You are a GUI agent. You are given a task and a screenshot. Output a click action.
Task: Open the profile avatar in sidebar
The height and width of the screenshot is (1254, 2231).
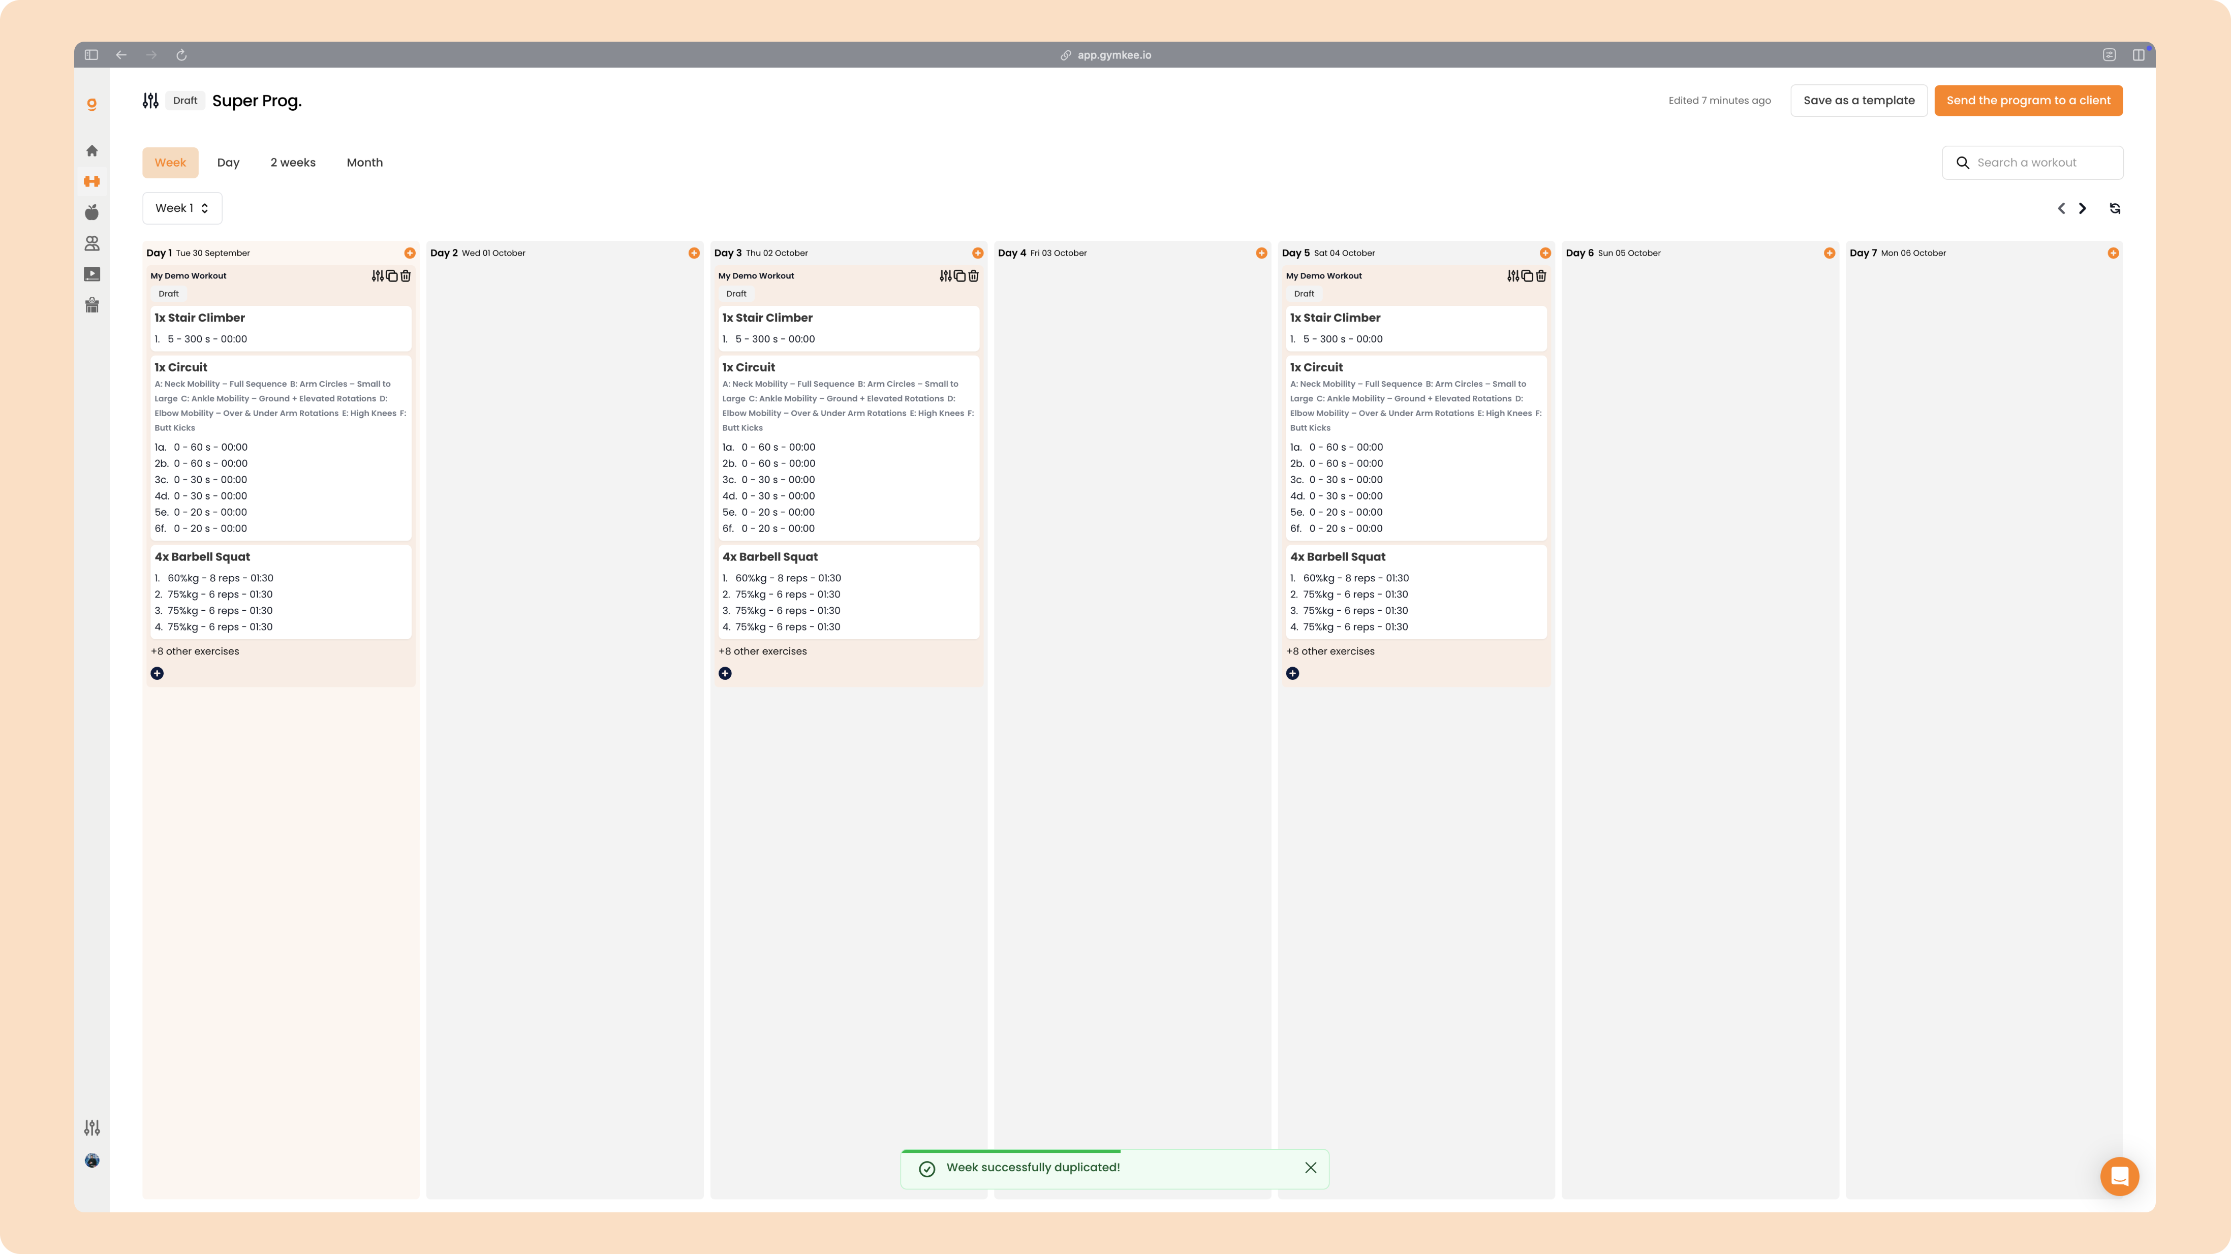pos(92,1161)
